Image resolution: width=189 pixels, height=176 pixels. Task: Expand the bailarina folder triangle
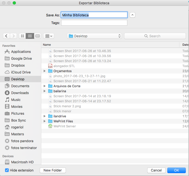pyautogui.click(x=44, y=91)
